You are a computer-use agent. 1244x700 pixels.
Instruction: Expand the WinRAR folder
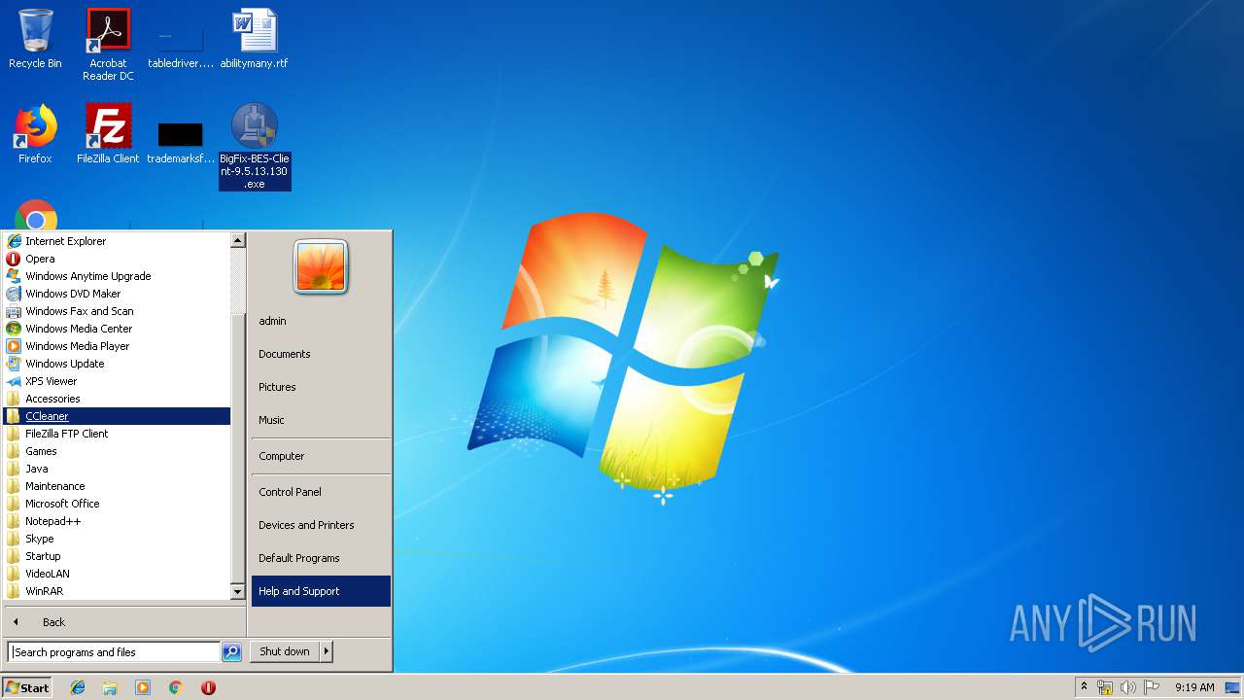tap(117, 591)
